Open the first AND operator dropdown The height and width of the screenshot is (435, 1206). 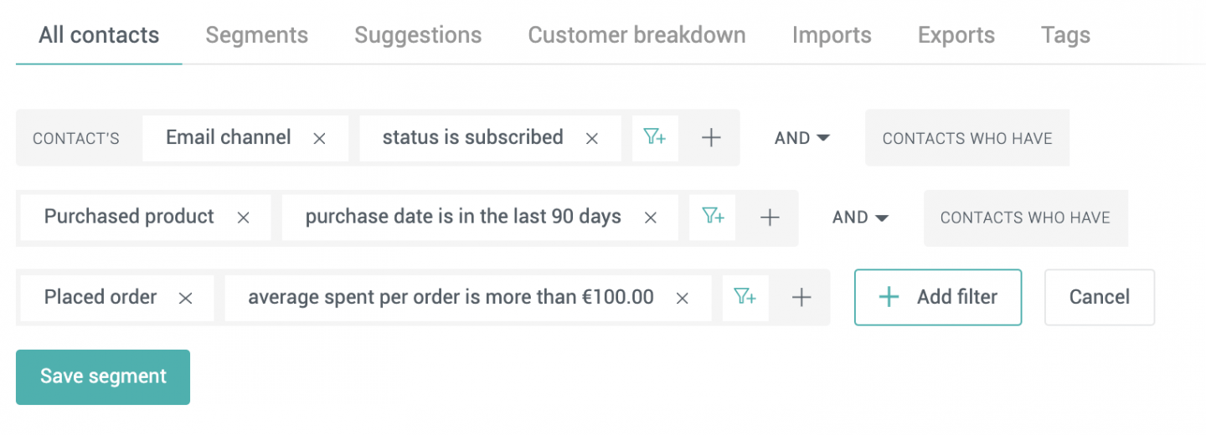(x=802, y=138)
